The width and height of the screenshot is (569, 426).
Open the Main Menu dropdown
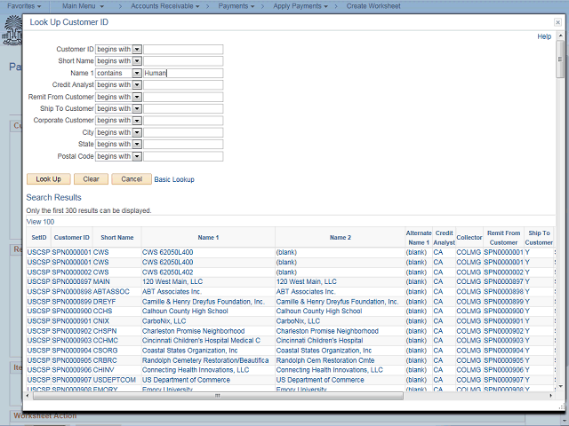coord(83,6)
